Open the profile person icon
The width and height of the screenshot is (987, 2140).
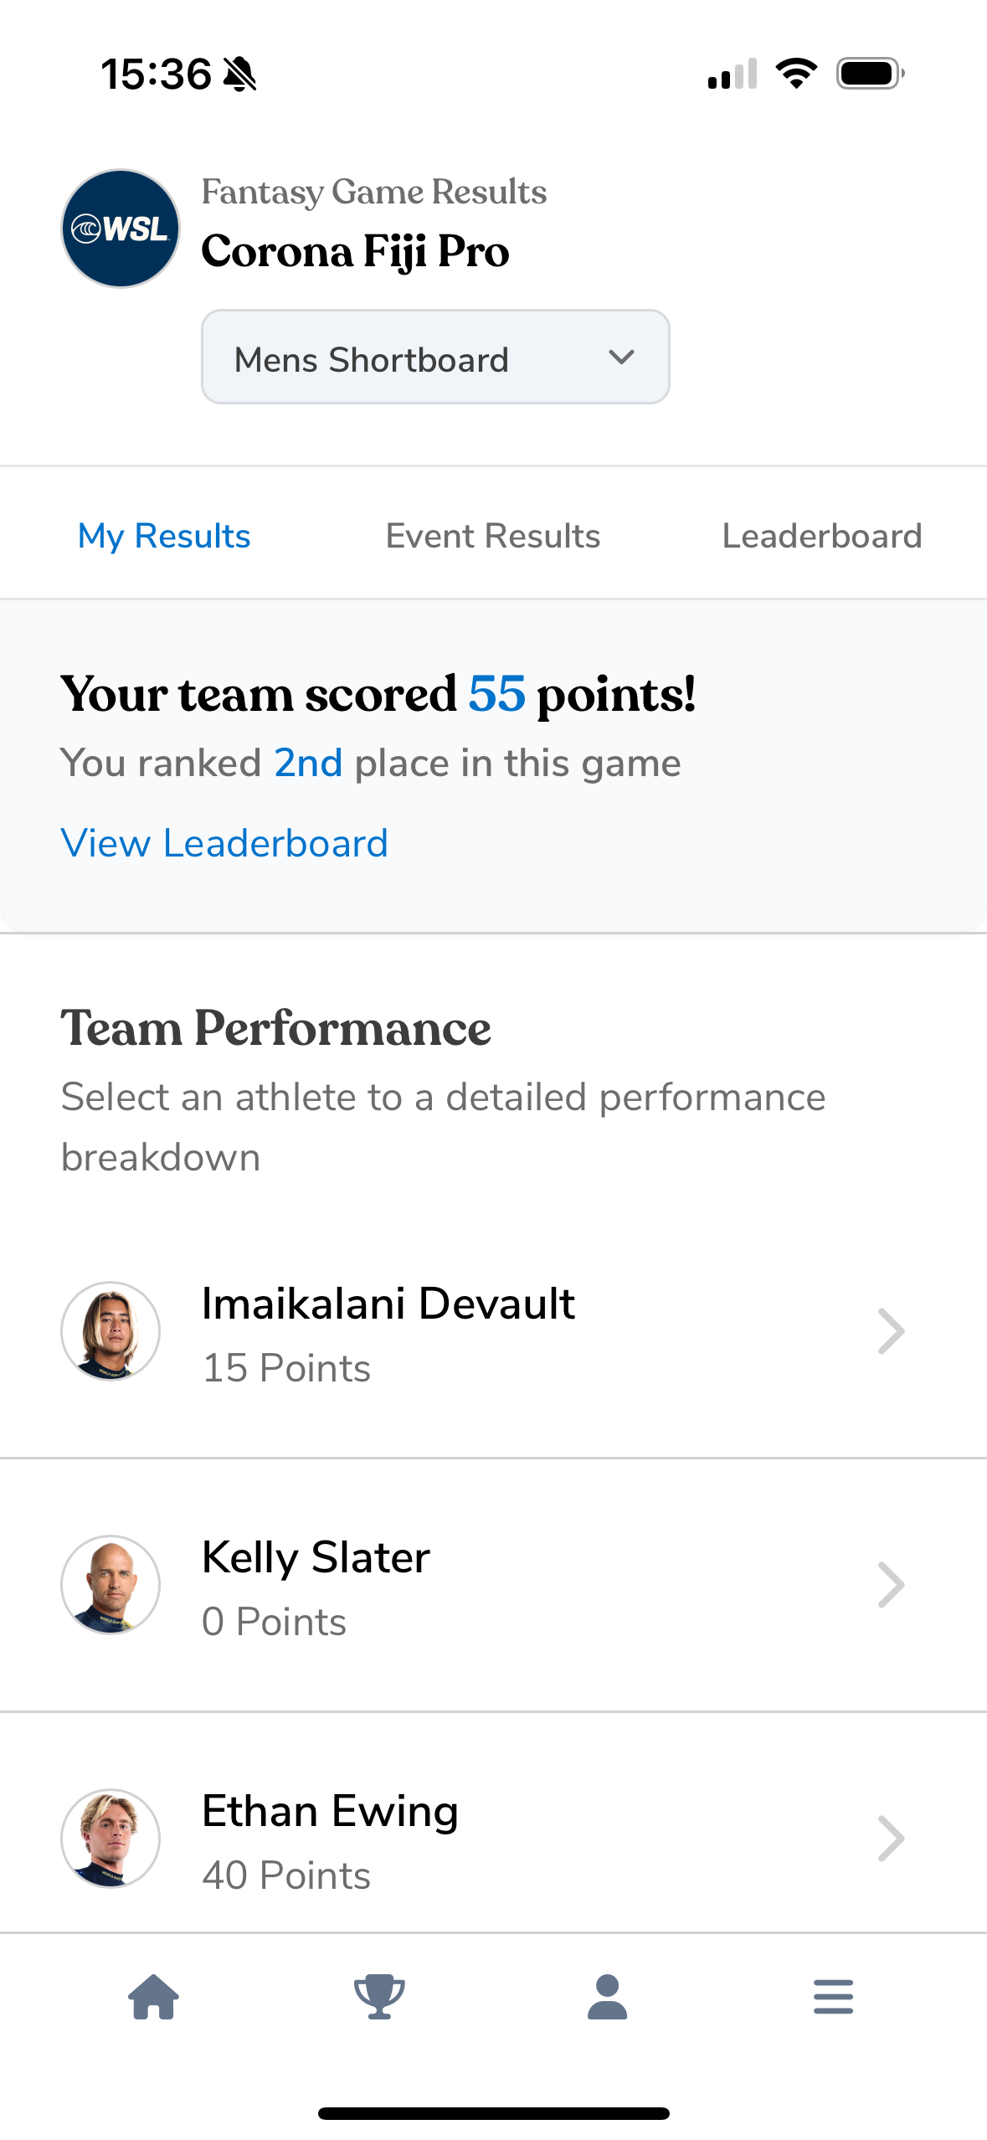coord(607,1997)
